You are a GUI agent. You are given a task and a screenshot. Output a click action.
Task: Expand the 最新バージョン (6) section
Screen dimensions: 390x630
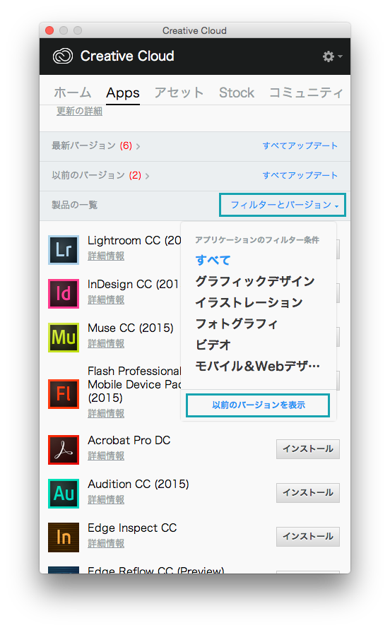95,146
